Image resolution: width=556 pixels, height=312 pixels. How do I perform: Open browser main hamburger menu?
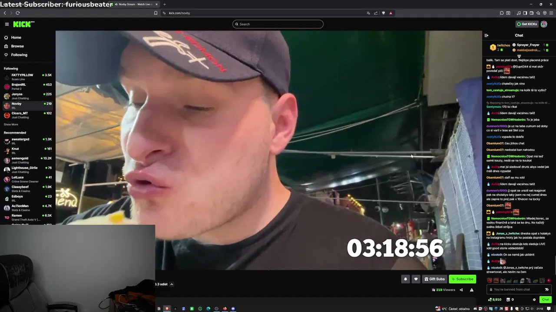[x=551, y=13]
